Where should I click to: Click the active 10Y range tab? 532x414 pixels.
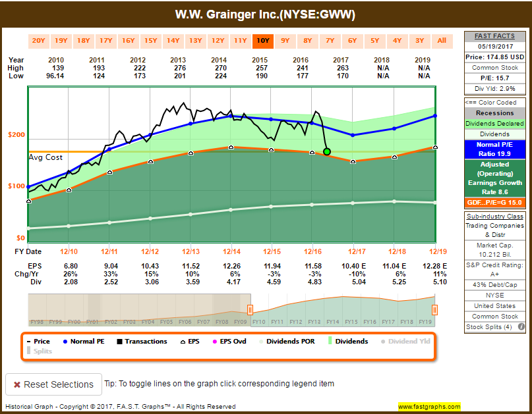(262, 41)
